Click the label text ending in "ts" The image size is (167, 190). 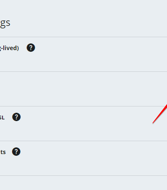3,152
